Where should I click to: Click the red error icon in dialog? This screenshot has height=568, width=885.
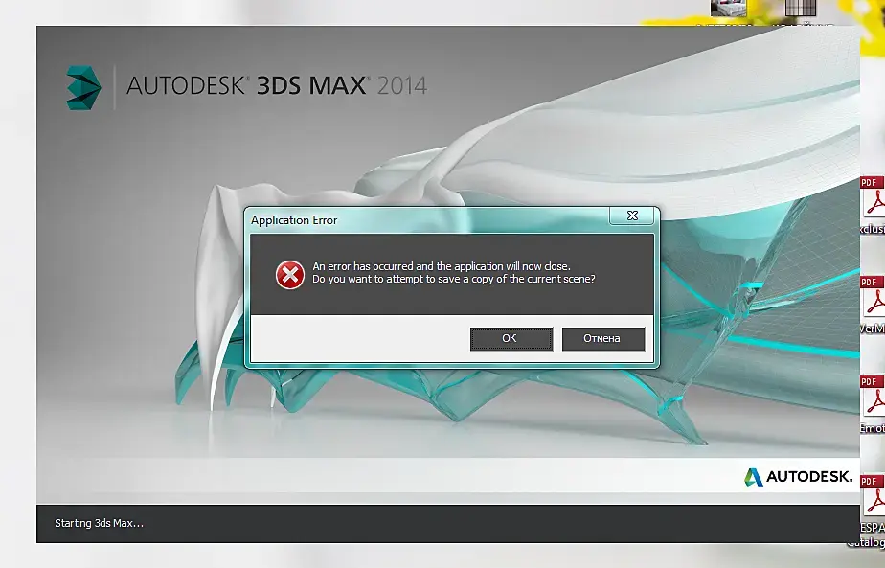pyautogui.click(x=289, y=275)
